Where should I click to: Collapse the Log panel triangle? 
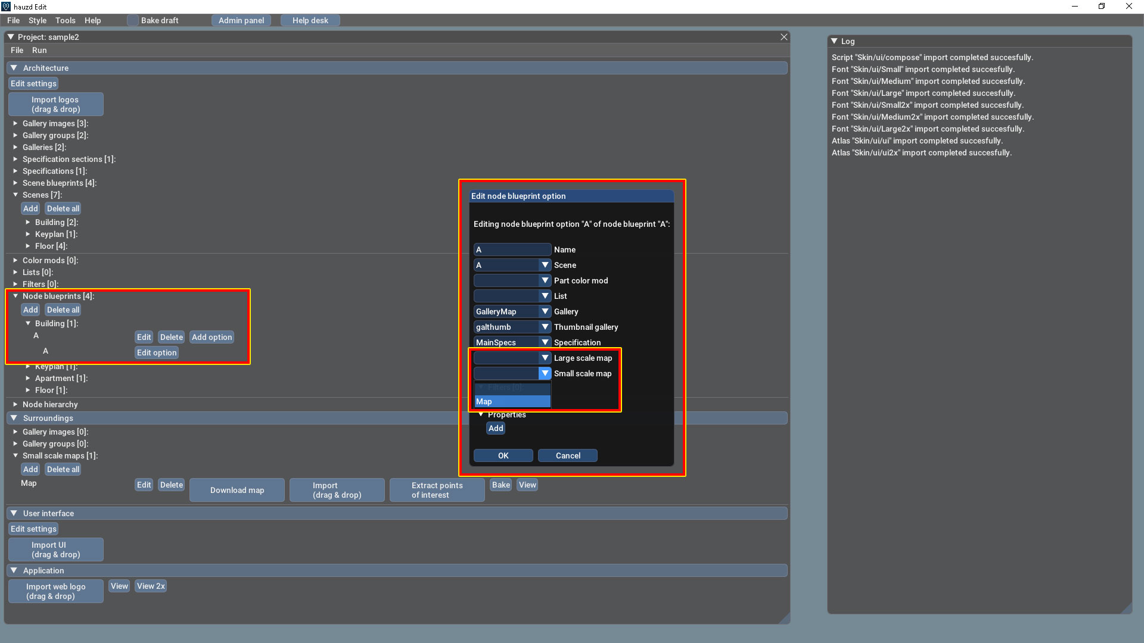tap(834, 41)
